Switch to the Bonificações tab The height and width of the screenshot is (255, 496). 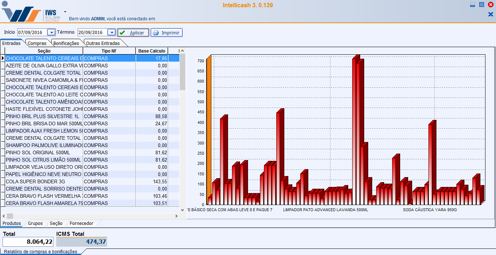pyautogui.click(x=66, y=43)
